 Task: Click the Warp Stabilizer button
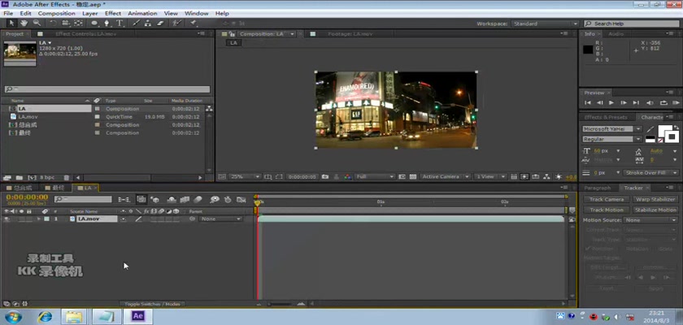point(655,199)
